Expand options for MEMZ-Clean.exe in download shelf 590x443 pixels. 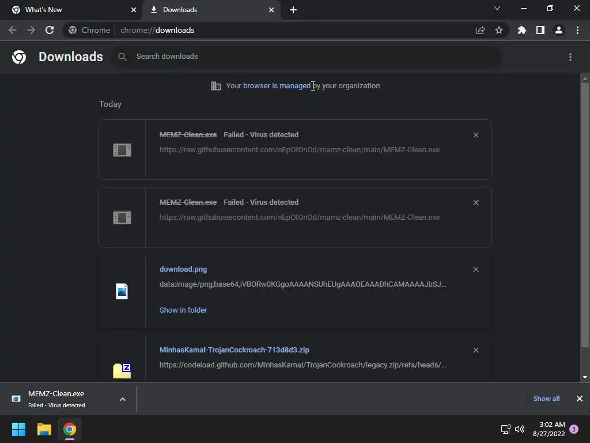(x=123, y=399)
